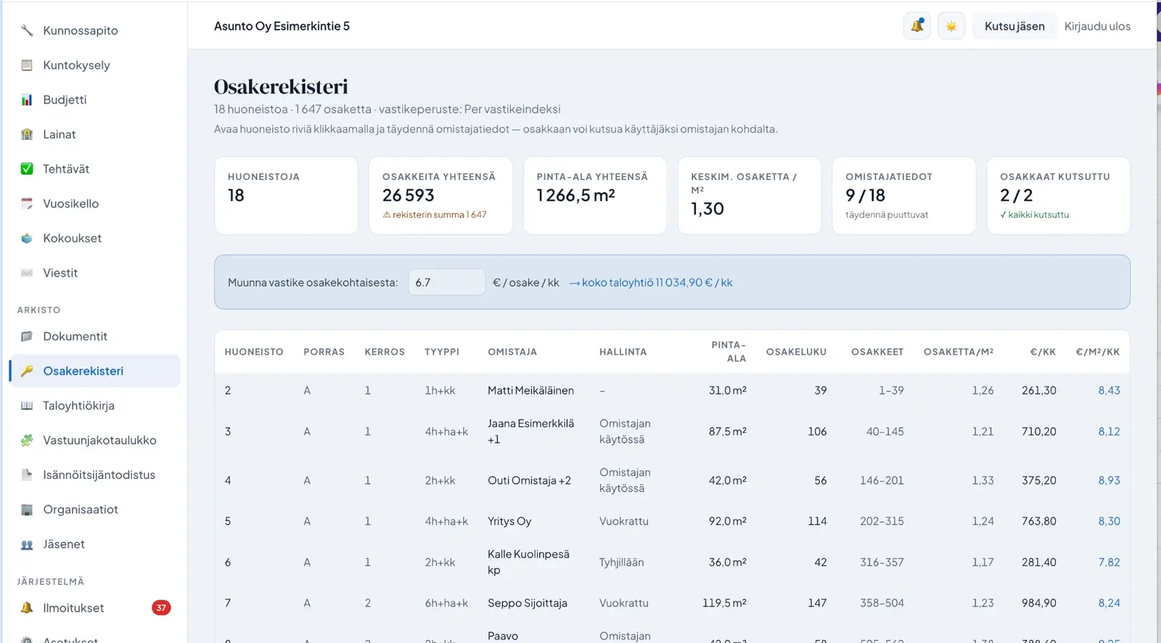This screenshot has height=643, width=1161.
Task: Open the Jaana Esimerkkilä +1 row
Action: coord(672,432)
